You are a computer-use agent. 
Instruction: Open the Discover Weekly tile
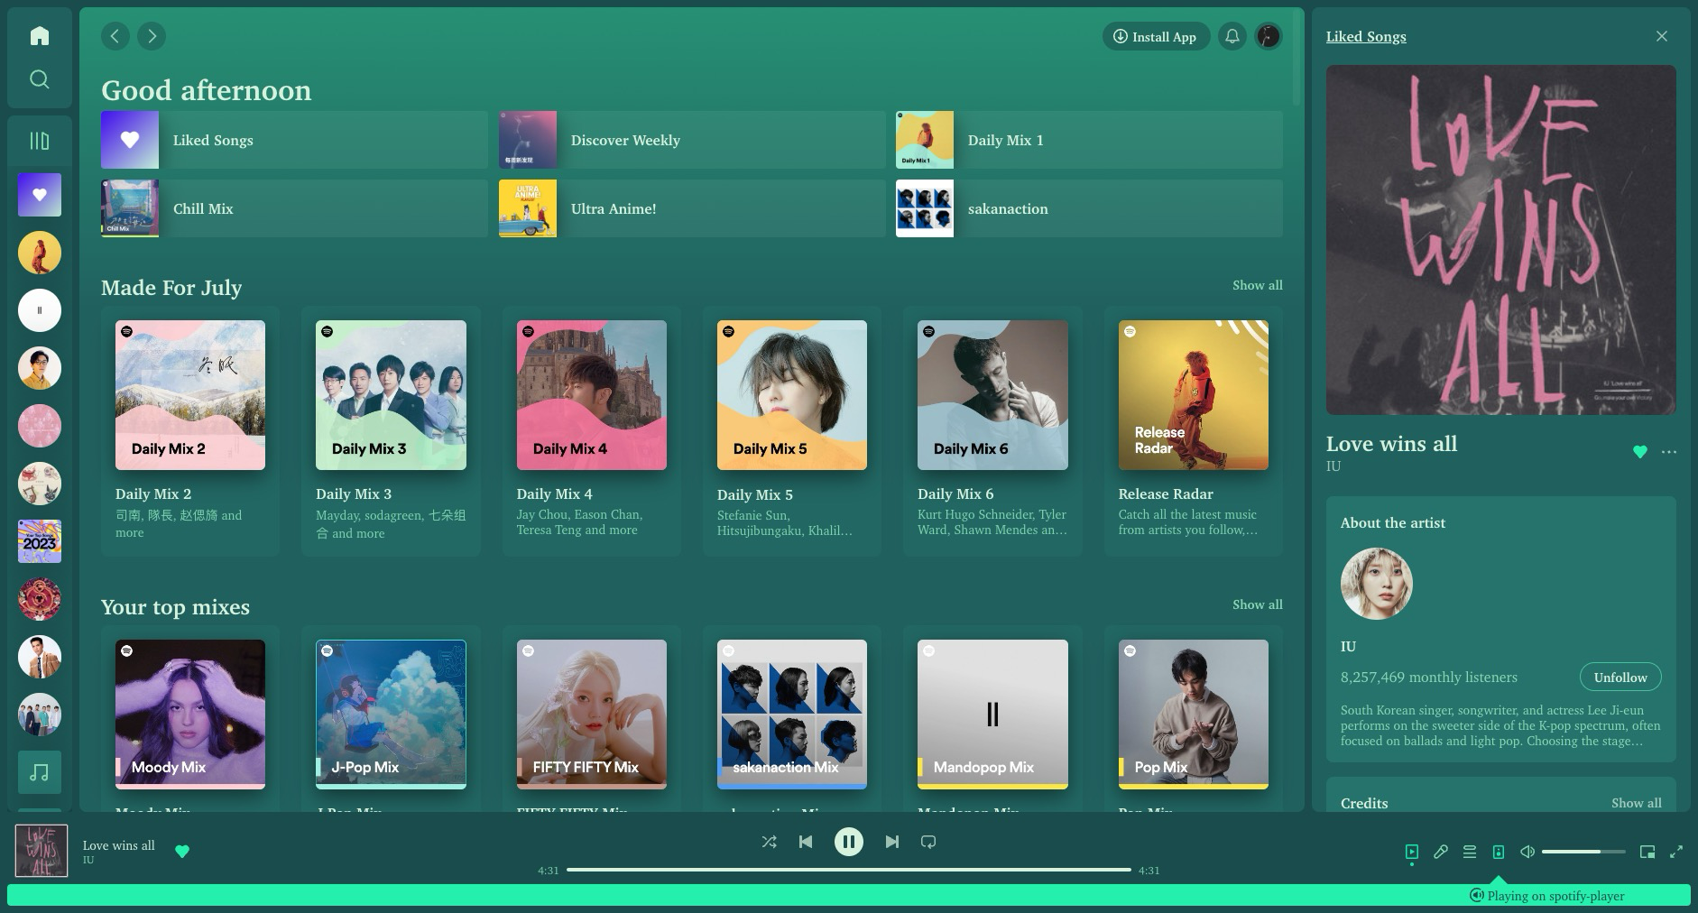tap(692, 140)
